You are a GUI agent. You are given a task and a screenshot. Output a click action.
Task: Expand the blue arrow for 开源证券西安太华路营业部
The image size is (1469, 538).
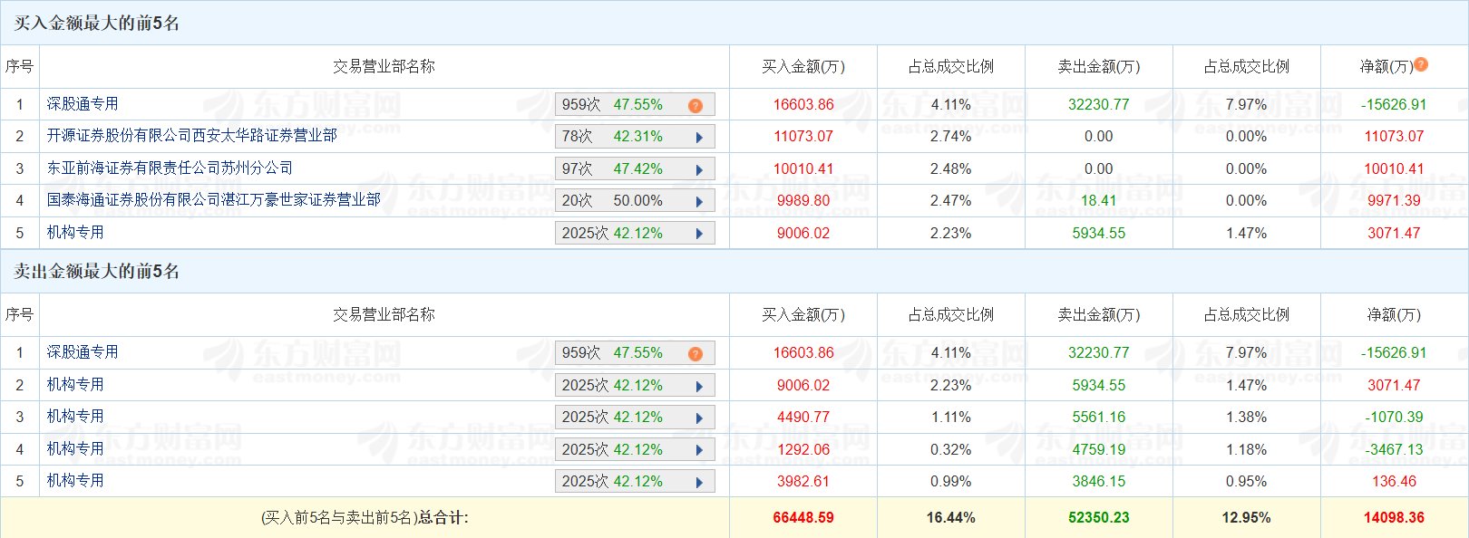(699, 138)
